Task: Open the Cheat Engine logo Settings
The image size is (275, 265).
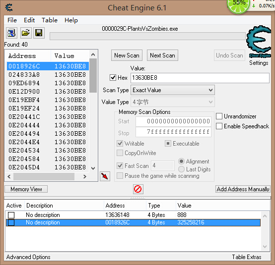Action: (x=259, y=41)
